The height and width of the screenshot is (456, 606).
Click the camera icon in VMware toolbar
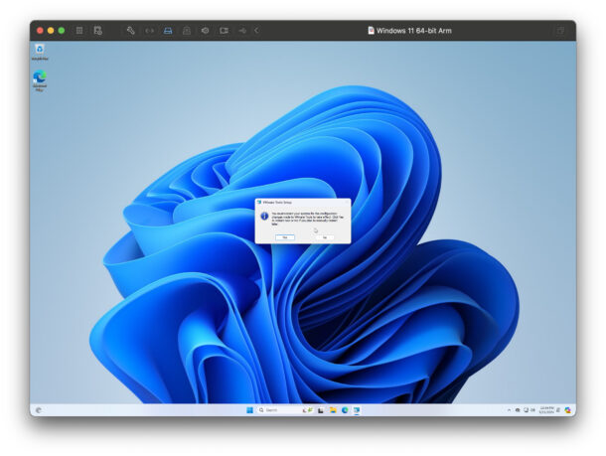tap(224, 31)
